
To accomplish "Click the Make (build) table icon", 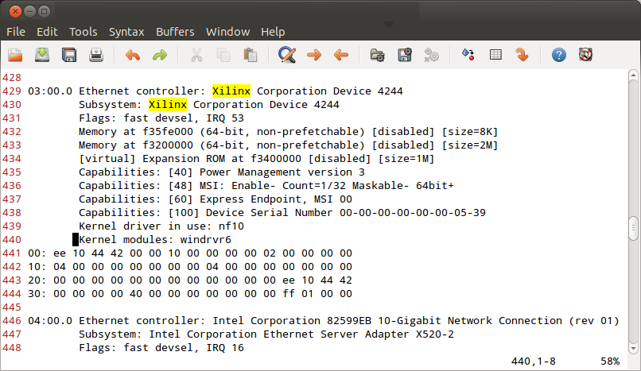I will coord(495,55).
